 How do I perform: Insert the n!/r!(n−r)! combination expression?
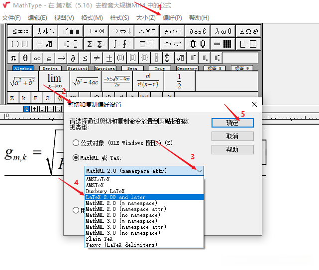tap(148, 81)
